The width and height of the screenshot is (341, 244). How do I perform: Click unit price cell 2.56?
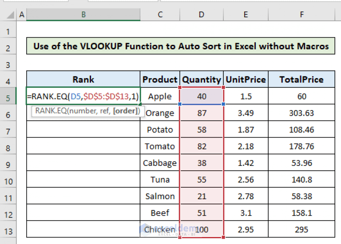246,179
